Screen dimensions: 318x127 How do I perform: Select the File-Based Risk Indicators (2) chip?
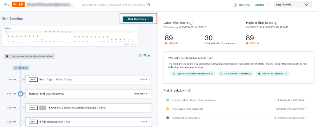pos(235,74)
